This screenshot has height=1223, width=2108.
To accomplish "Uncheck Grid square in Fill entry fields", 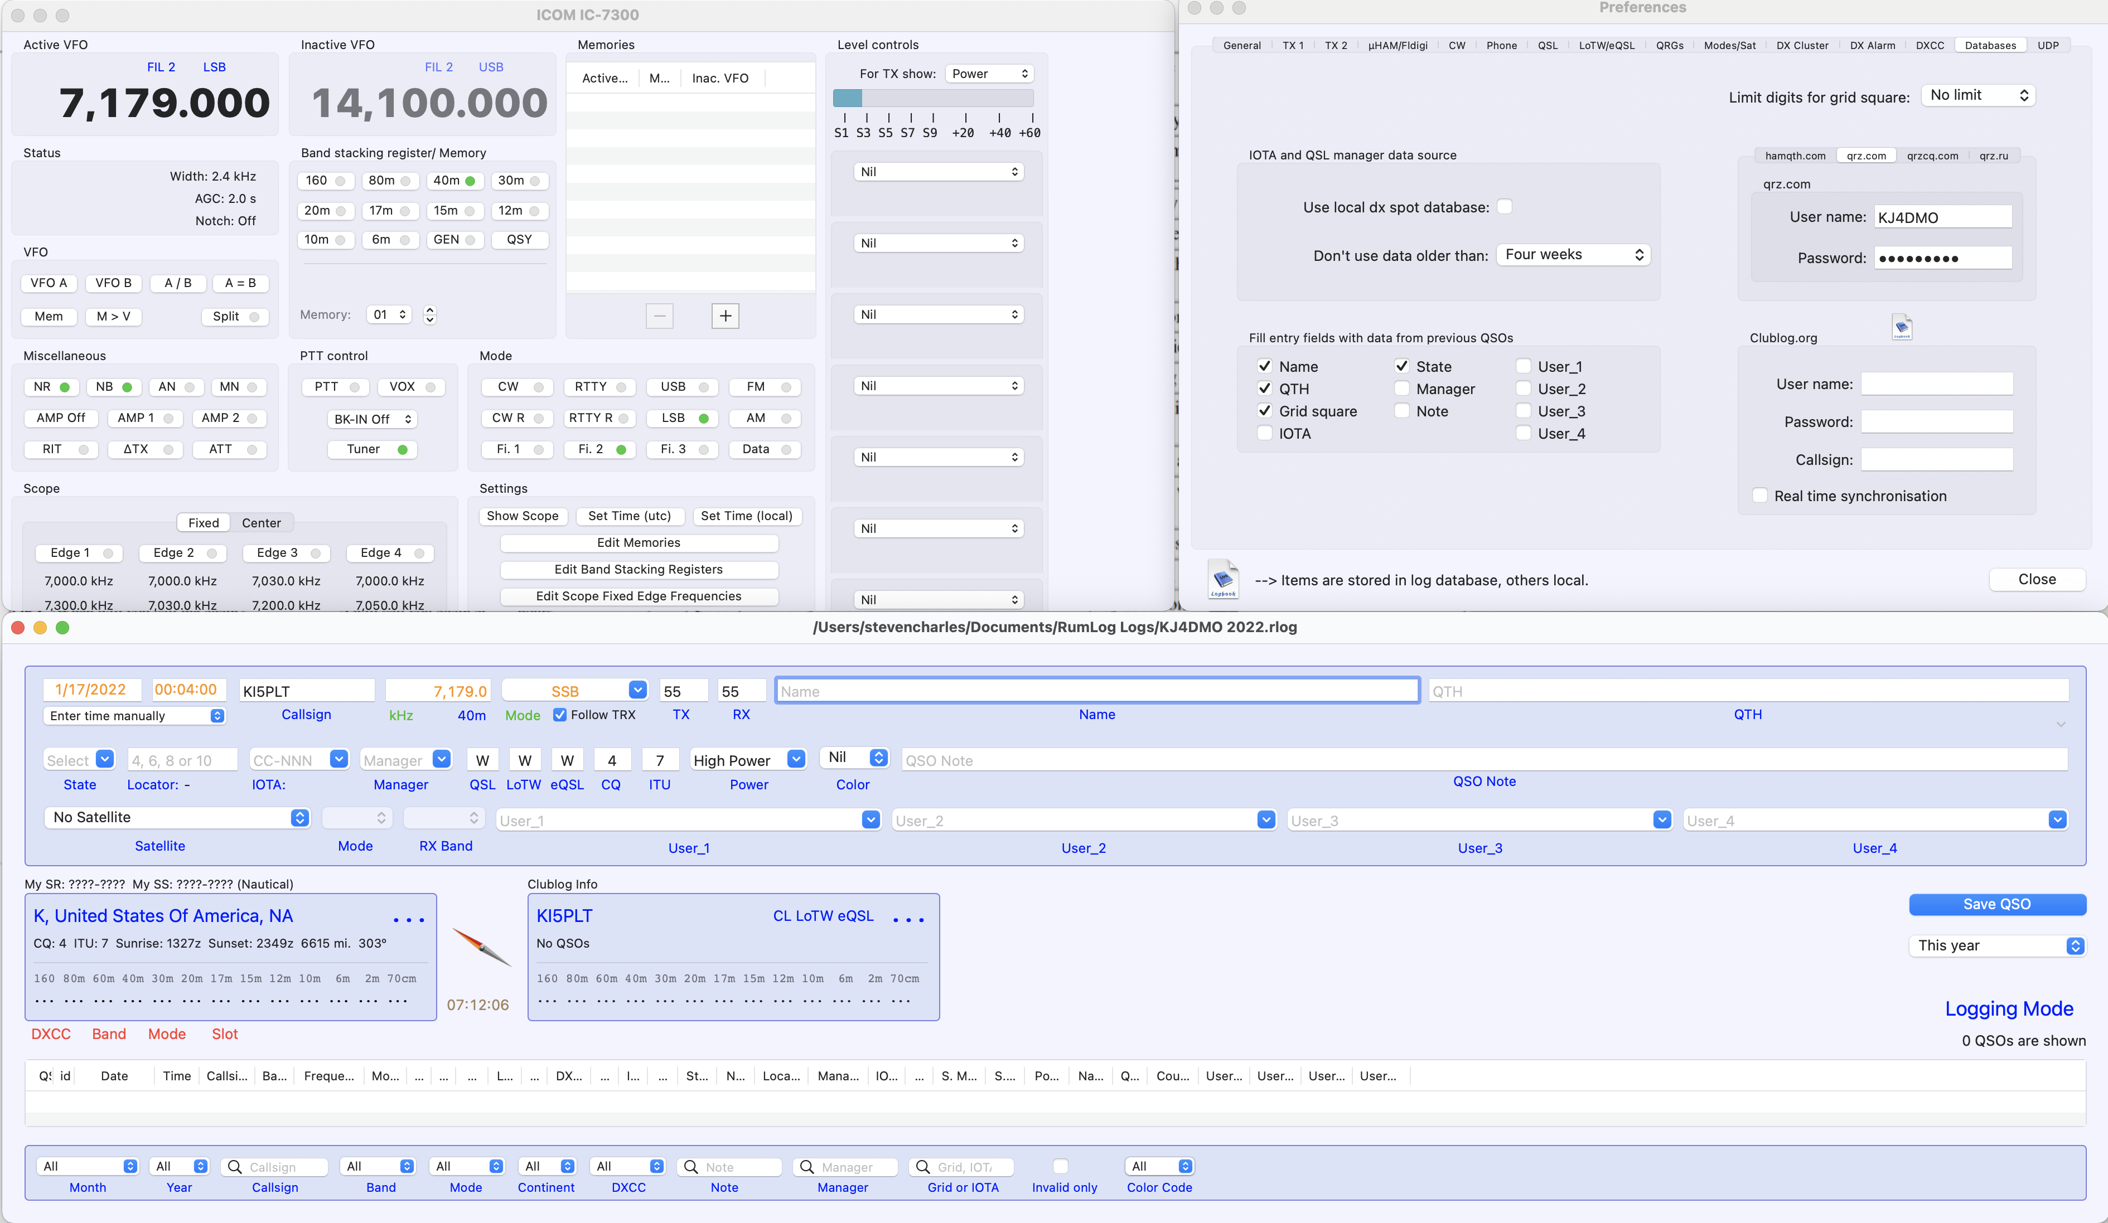I will pyautogui.click(x=1265, y=410).
